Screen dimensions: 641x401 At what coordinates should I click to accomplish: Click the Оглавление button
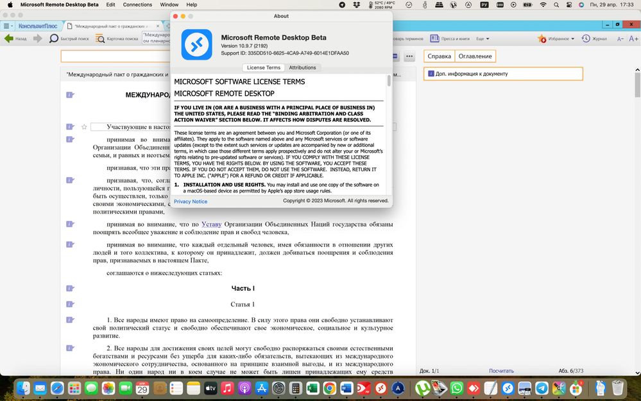475,56
